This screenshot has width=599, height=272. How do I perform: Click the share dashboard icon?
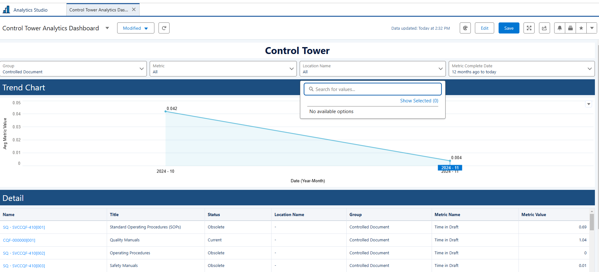544,28
